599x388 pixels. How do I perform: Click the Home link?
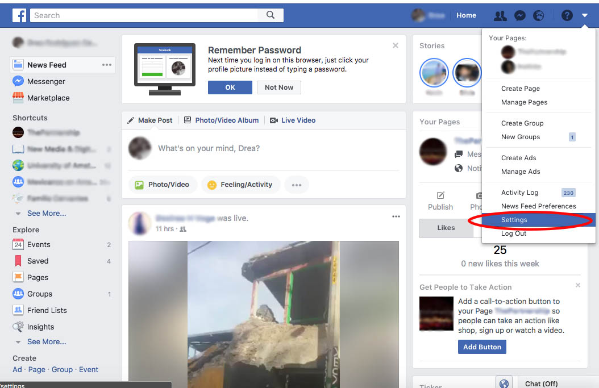[x=466, y=15]
